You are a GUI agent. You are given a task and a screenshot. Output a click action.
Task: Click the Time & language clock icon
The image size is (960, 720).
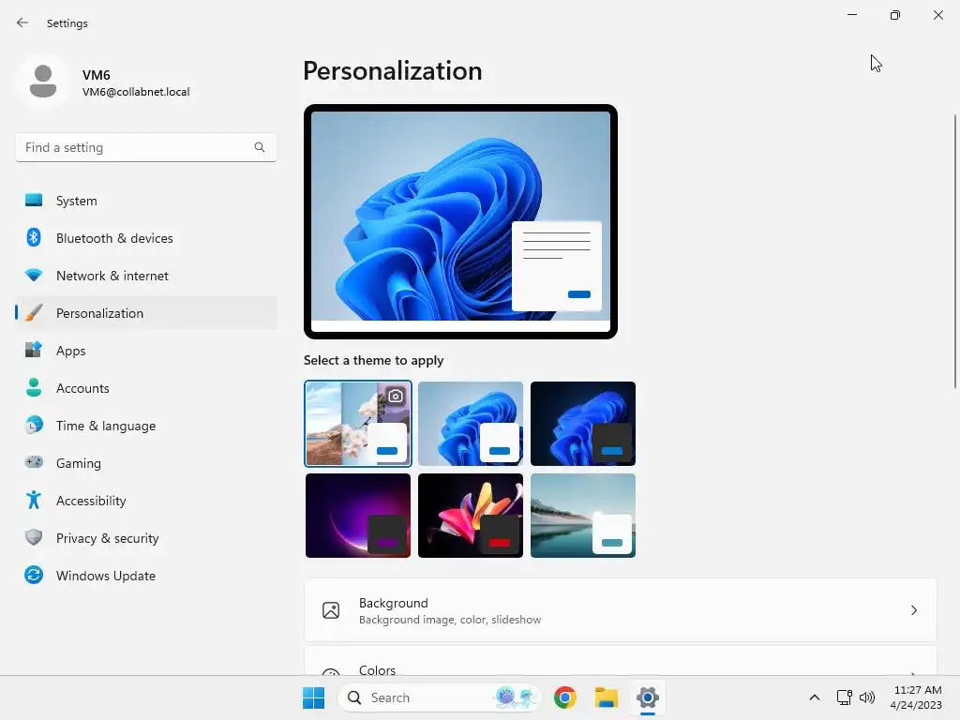pos(34,425)
